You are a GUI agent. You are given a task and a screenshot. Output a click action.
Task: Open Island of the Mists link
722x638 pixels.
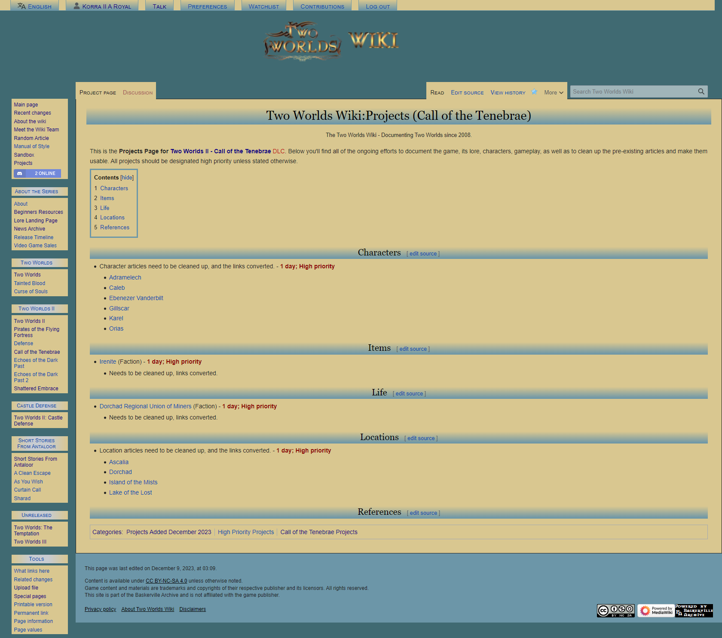tap(133, 483)
